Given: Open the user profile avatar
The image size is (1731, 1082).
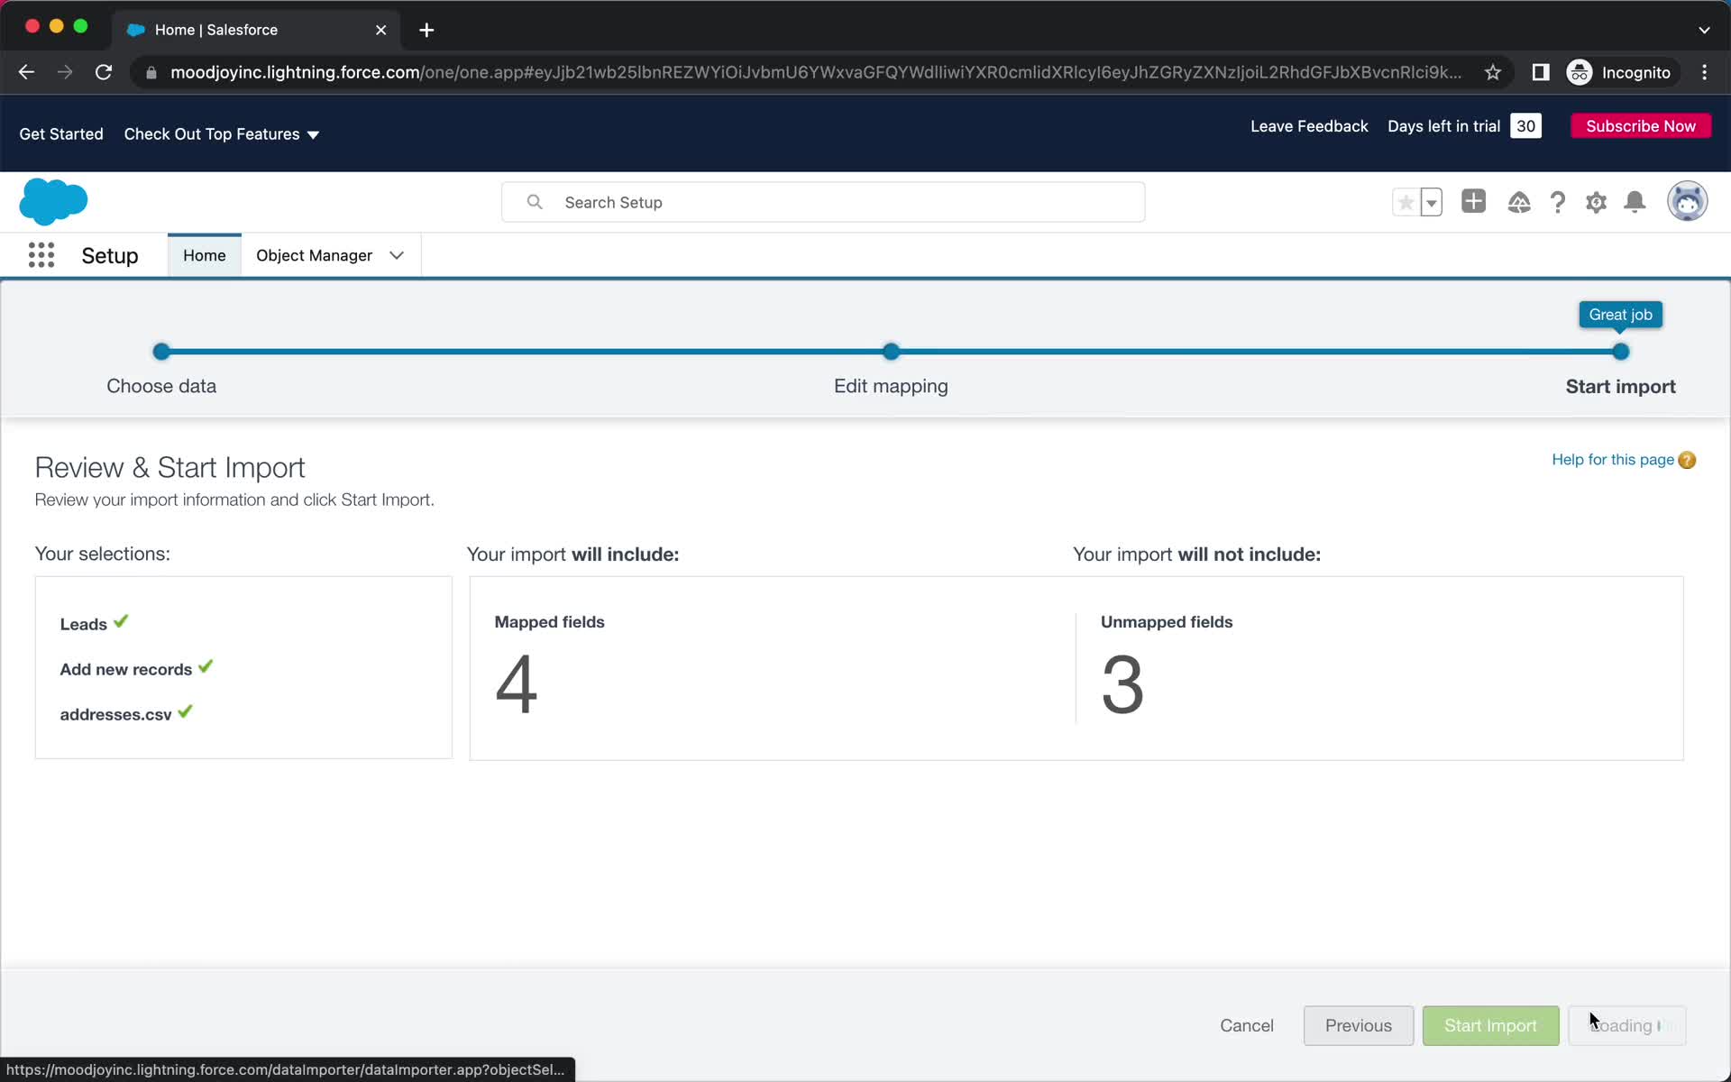Looking at the screenshot, I should coord(1687,201).
